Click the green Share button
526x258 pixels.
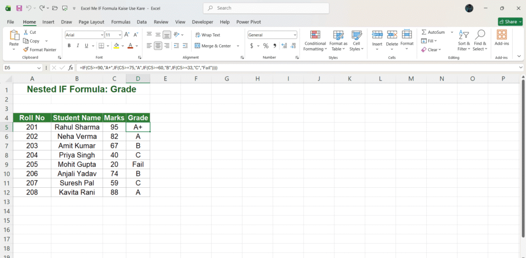pos(510,22)
